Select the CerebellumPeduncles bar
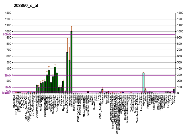Image resolution: width=188 pixels, height=136 pixels. tap(37, 89)
